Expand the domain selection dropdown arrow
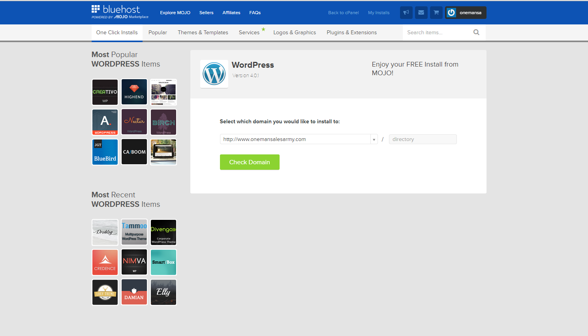Viewport: 588px width, 336px height. (374, 139)
